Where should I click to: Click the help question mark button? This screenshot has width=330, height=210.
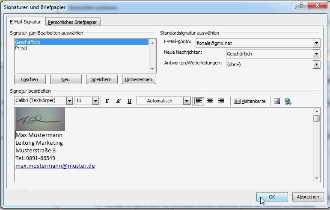pos(301,5)
